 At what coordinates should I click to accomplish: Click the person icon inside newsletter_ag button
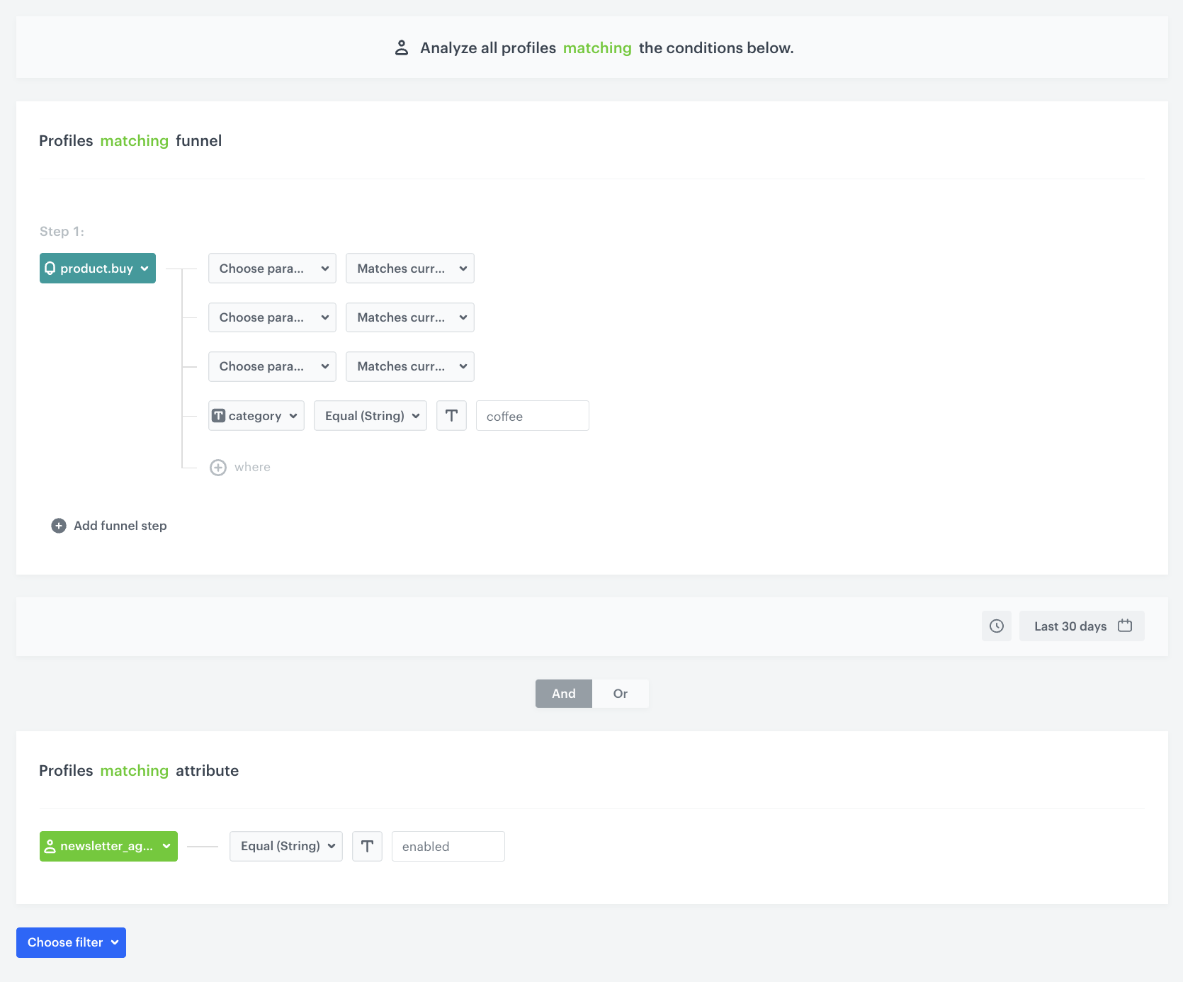tap(50, 846)
